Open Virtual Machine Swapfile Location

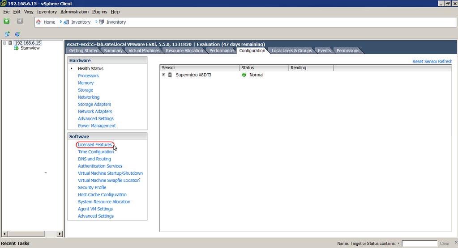(x=109, y=181)
